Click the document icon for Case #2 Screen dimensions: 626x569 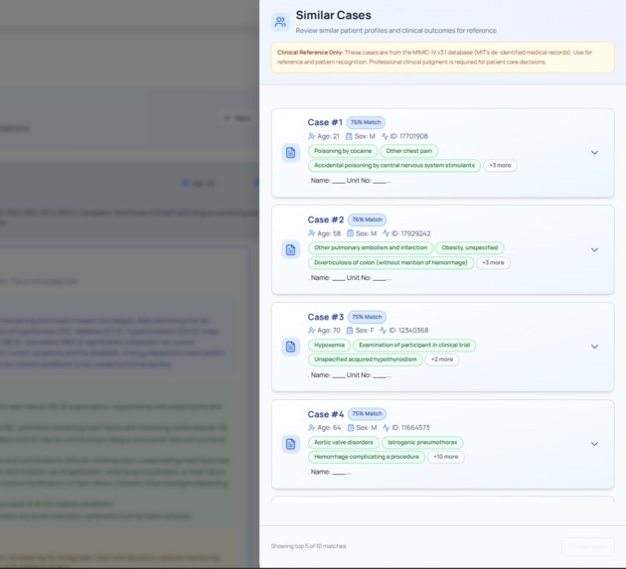(290, 250)
